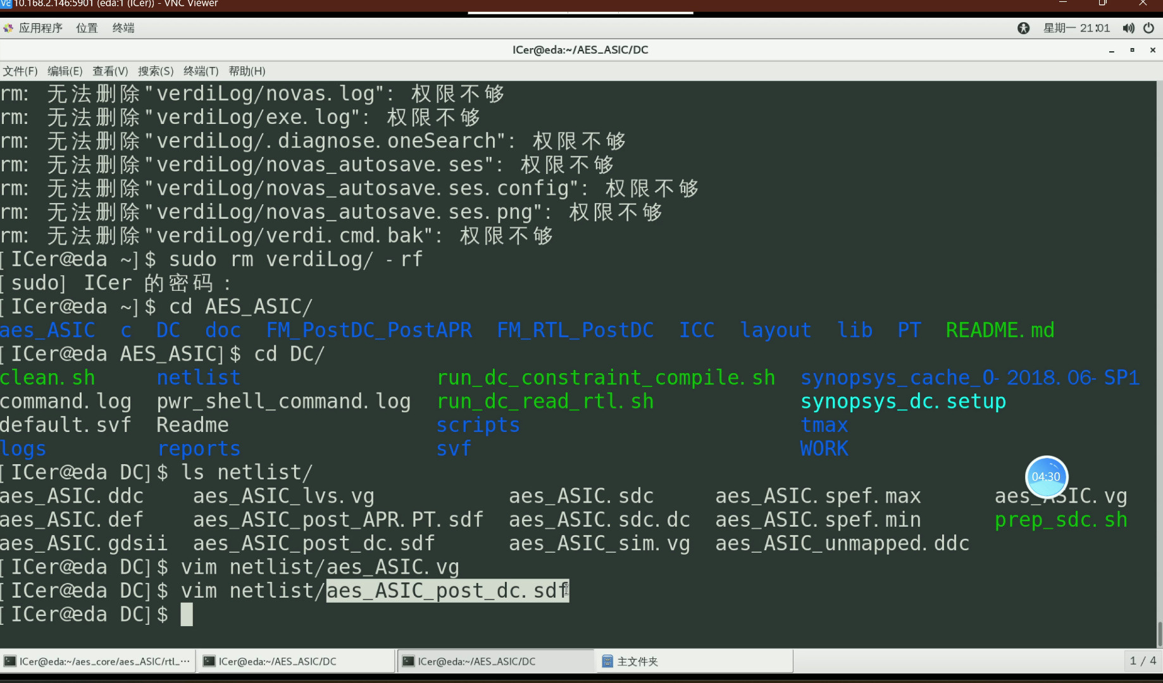Click the text Readme in the DC listing
This screenshot has height=683, width=1163.
pos(192,425)
